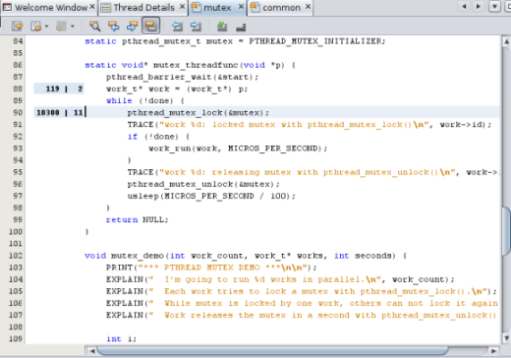Click the '10300 | 11' gutter metric annotation
The height and width of the screenshot is (358, 511).
pyautogui.click(x=59, y=112)
